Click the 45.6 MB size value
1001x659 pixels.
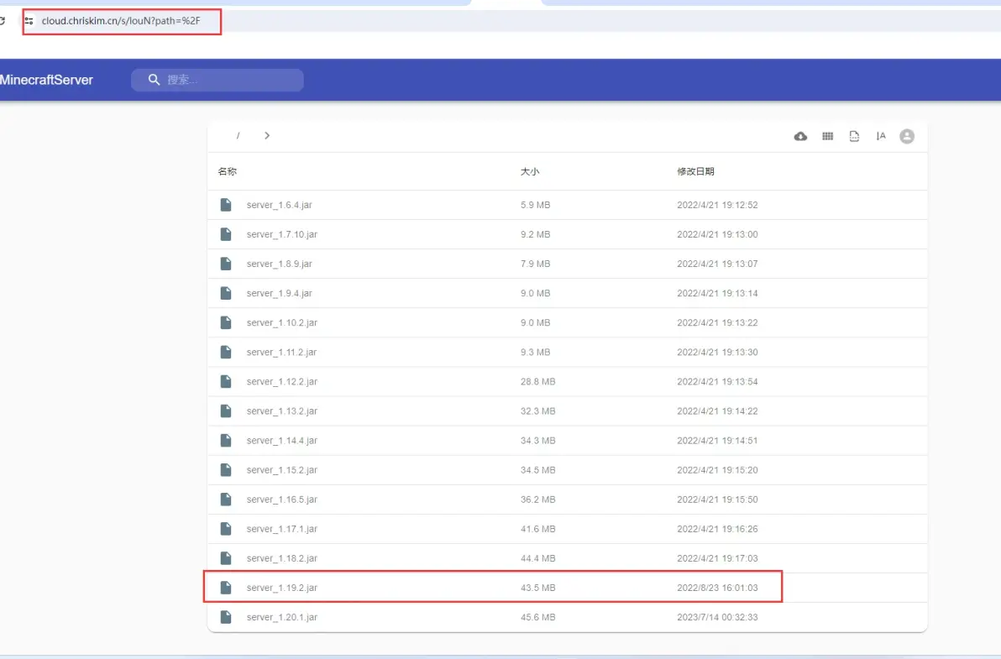(537, 617)
